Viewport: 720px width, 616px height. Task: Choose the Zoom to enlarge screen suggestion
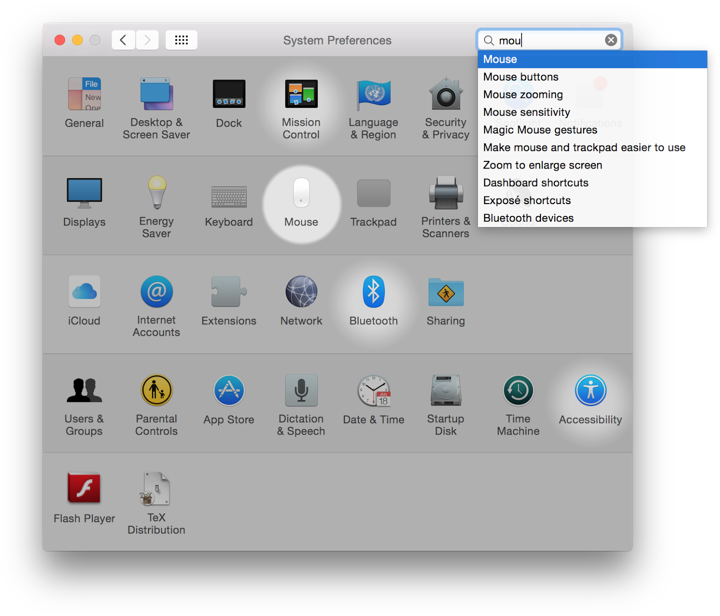coord(592,165)
